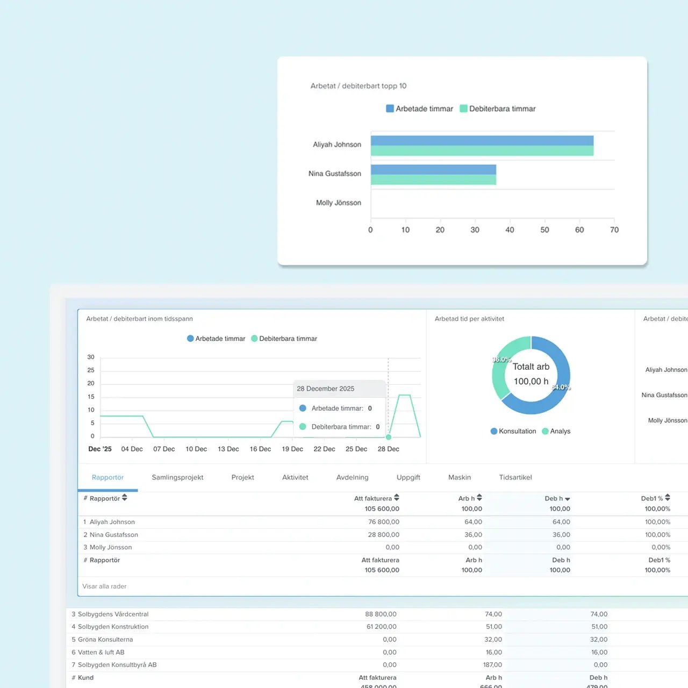Image resolution: width=688 pixels, height=688 pixels.
Task: Click the Deb h descending sort arrow
Action: coord(568,499)
